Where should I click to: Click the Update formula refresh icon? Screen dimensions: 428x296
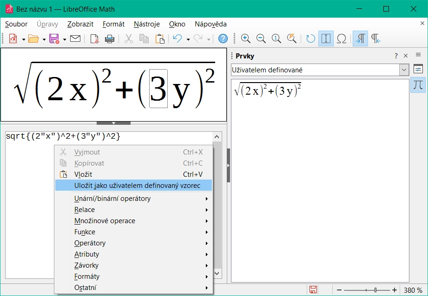tap(310, 39)
